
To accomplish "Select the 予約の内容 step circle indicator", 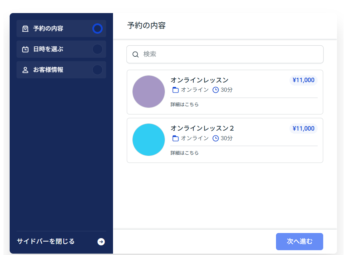I will pos(98,29).
